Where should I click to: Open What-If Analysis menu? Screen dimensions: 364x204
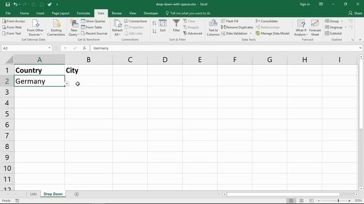point(301,28)
